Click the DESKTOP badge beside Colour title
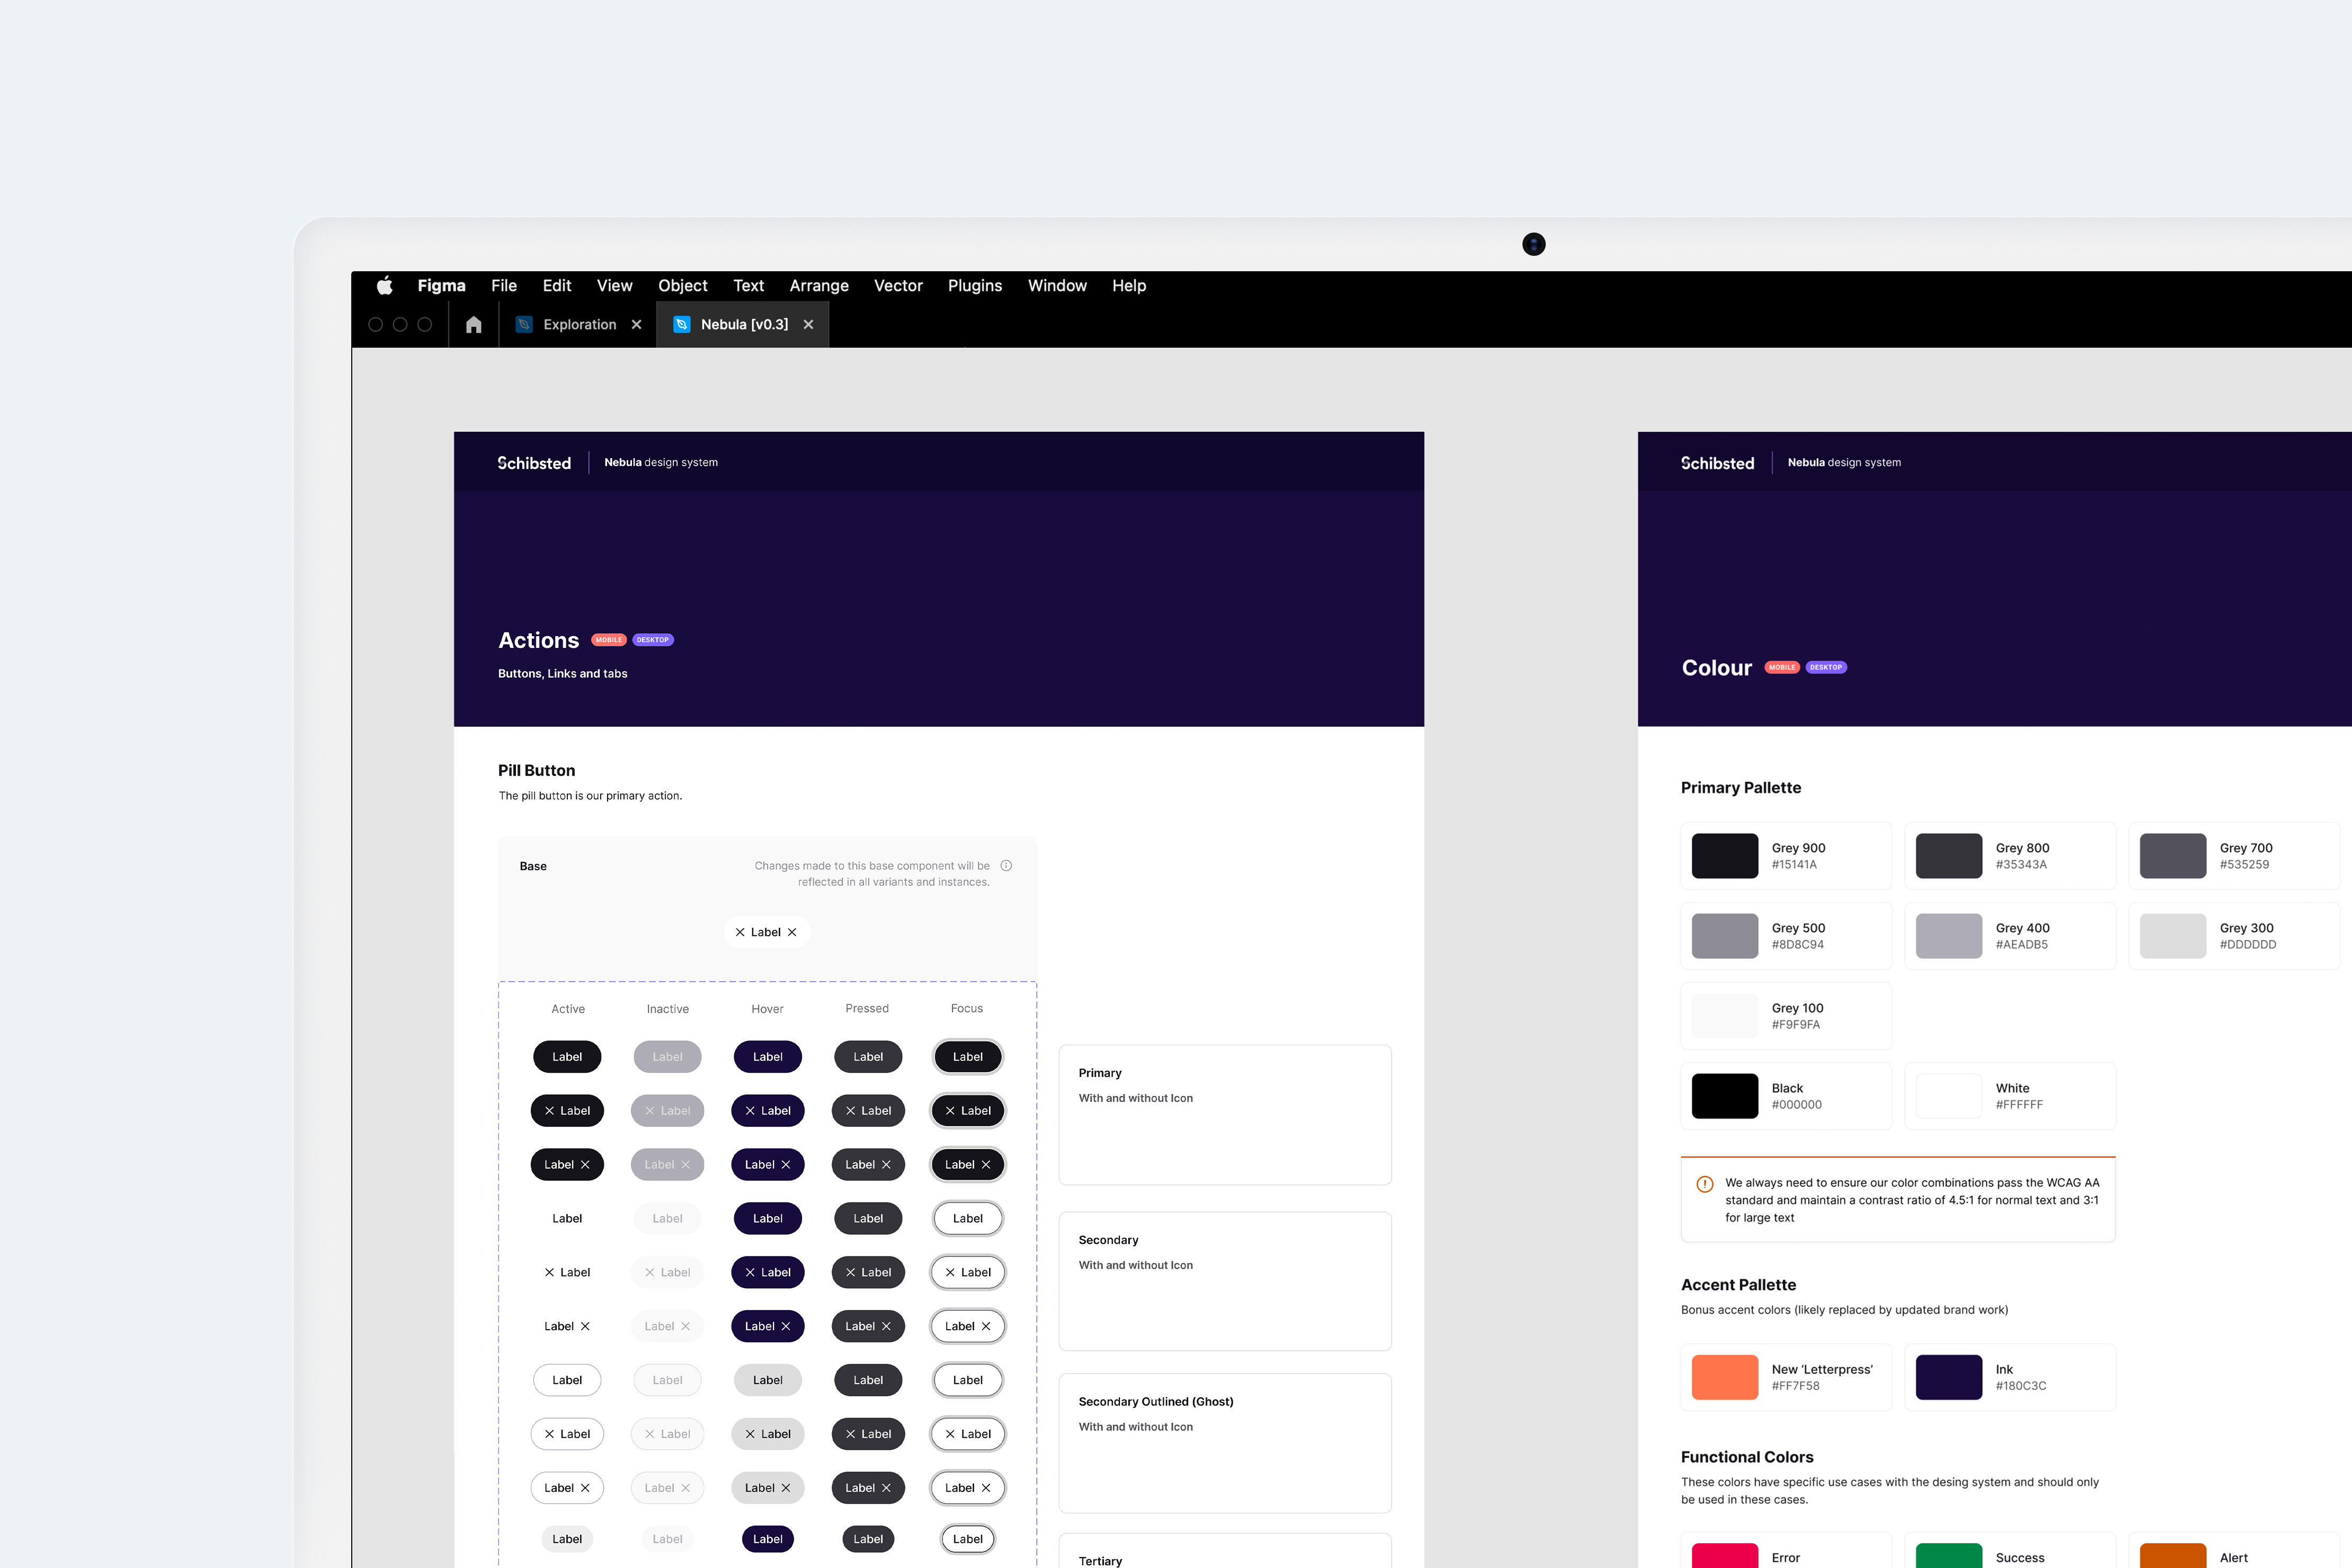The width and height of the screenshot is (2352, 1568). click(1825, 667)
